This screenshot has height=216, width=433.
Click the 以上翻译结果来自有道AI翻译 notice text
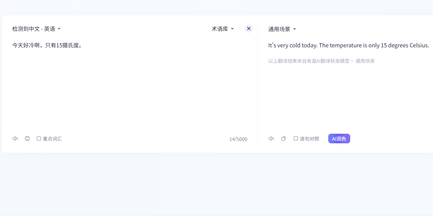click(309, 61)
